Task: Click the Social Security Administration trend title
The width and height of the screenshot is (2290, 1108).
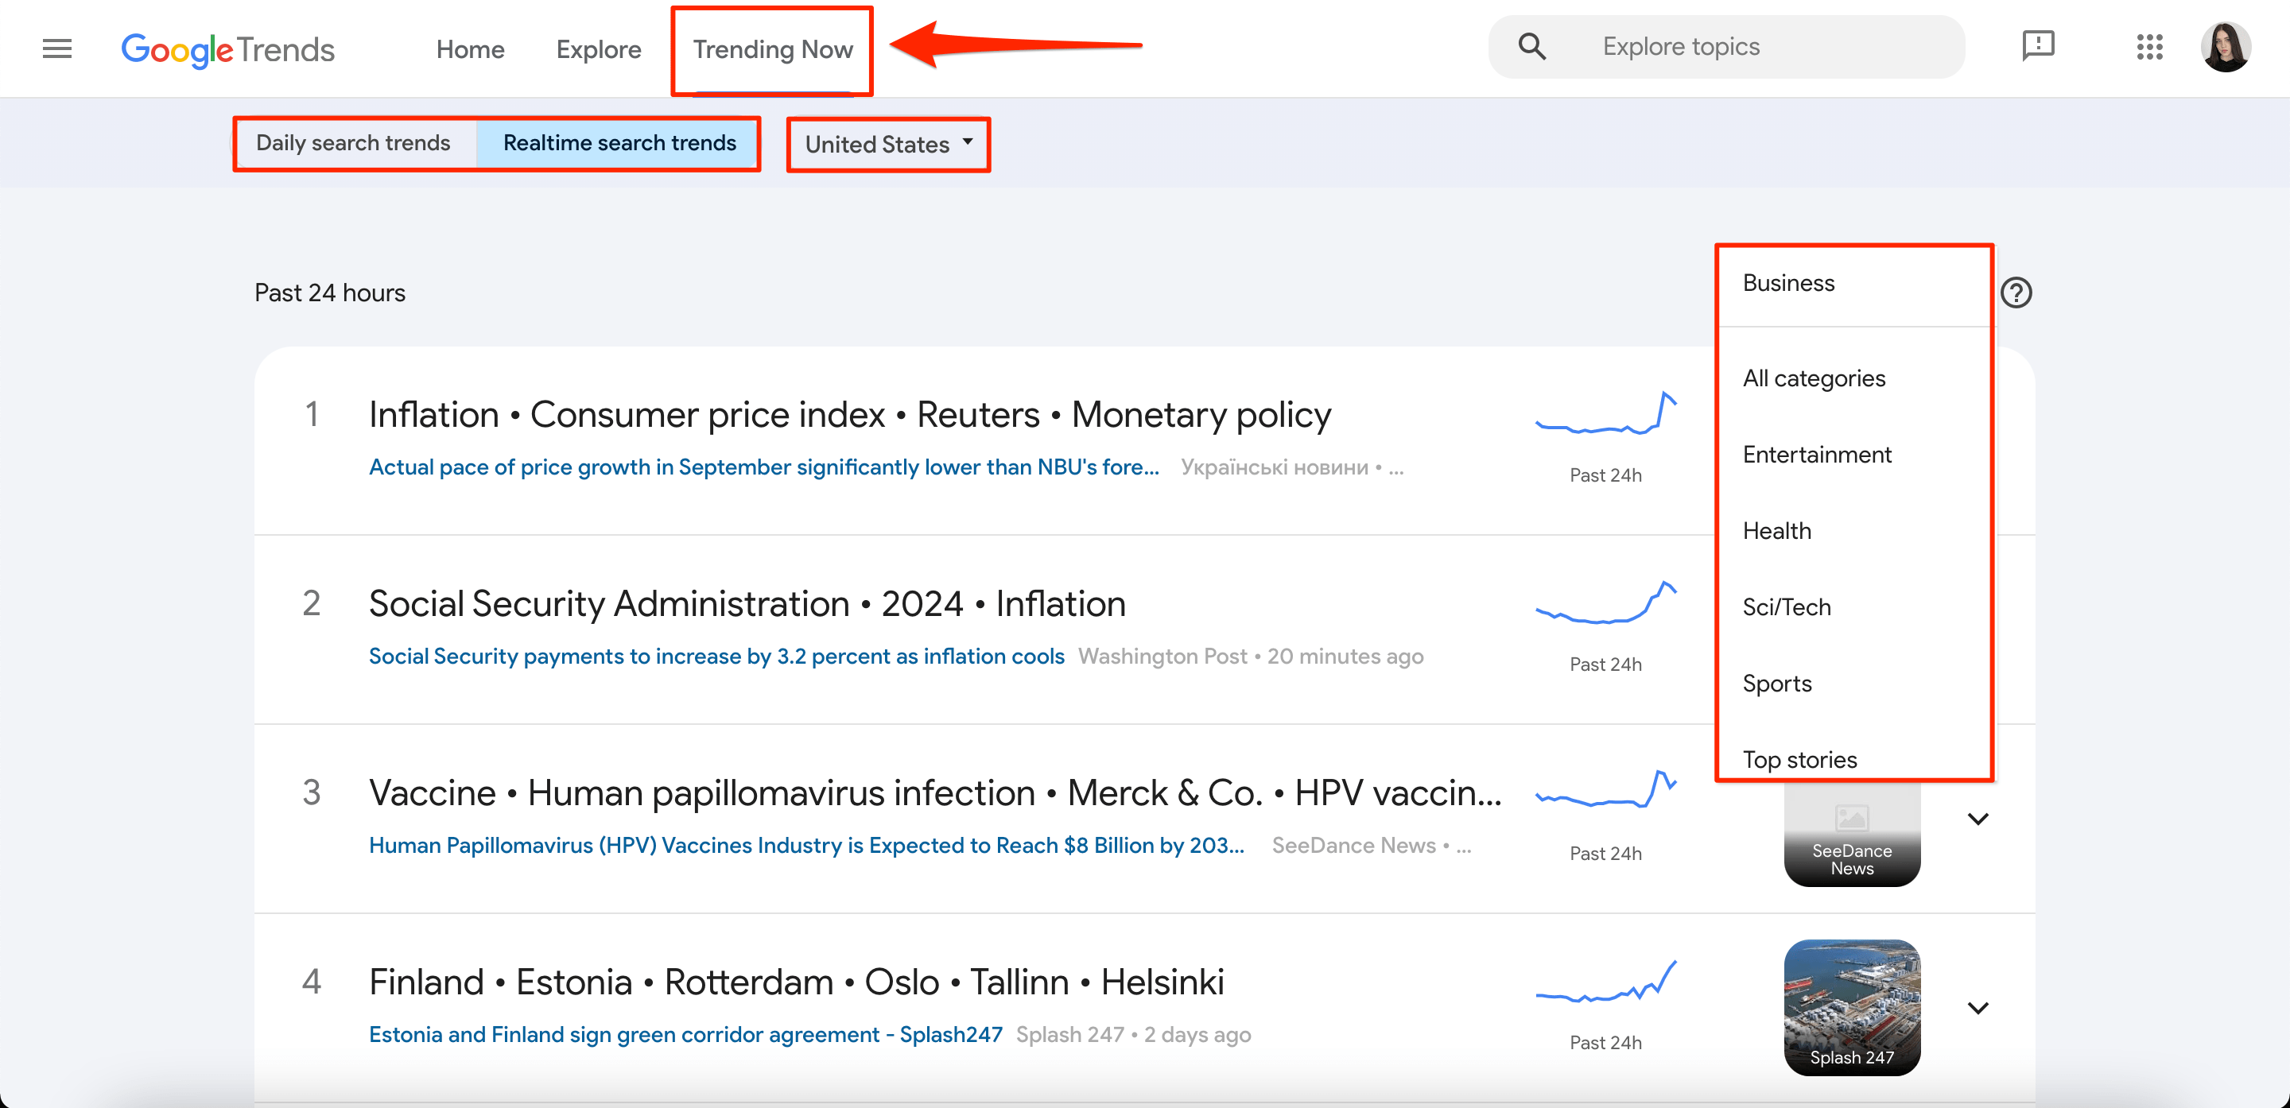Action: click(747, 604)
